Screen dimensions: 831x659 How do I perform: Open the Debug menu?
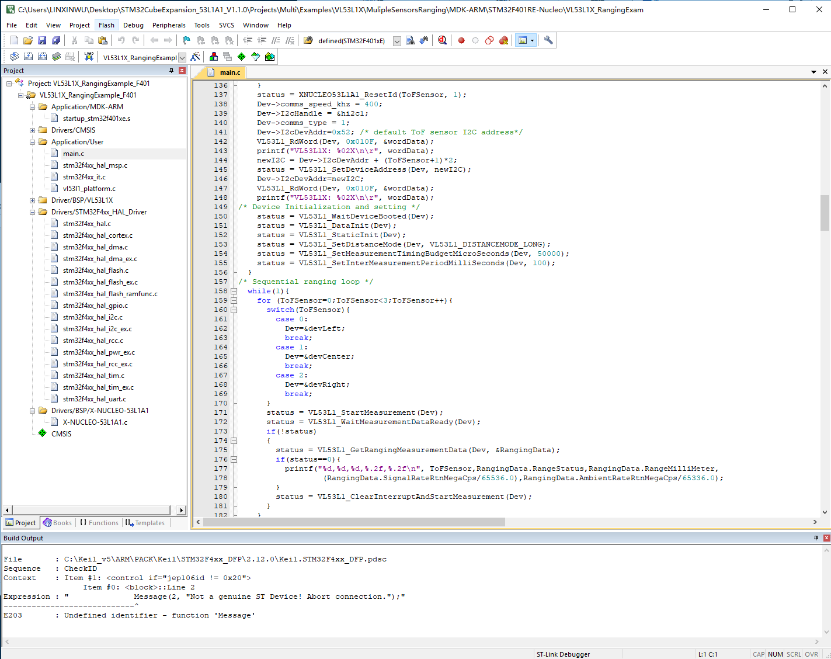click(x=133, y=25)
